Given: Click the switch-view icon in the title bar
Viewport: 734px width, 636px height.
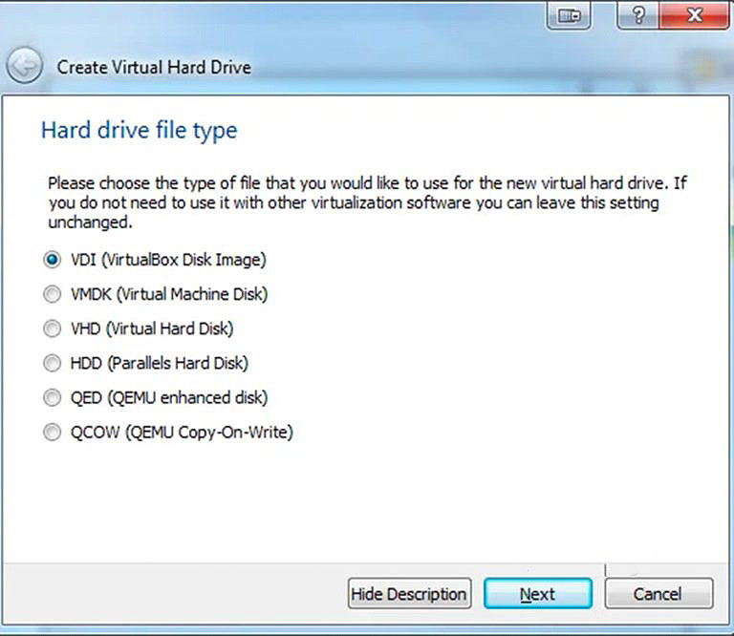Looking at the screenshot, I should click(x=569, y=15).
